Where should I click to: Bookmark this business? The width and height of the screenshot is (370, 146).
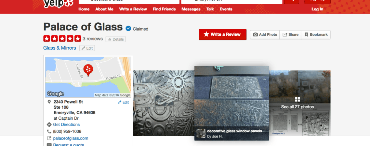pyautogui.click(x=316, y=35)
